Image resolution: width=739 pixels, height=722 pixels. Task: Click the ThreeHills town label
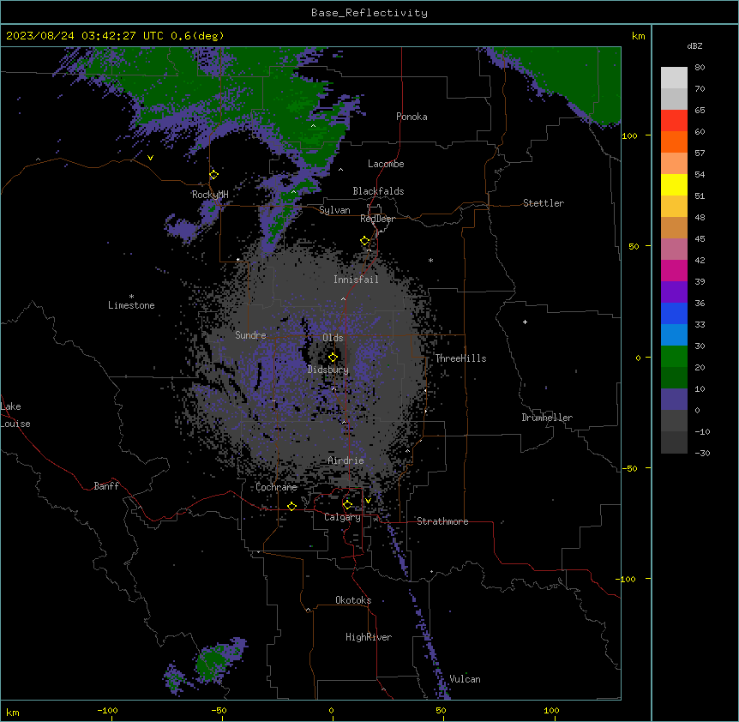click(460, 358)
